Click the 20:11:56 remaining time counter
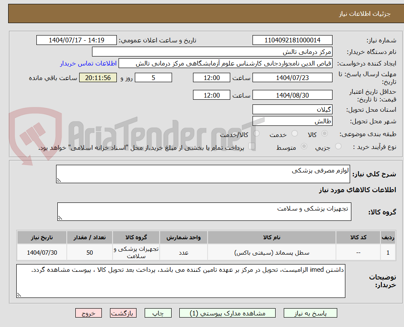The height and width of the screenshot is (327, 404). pos(98,77)
